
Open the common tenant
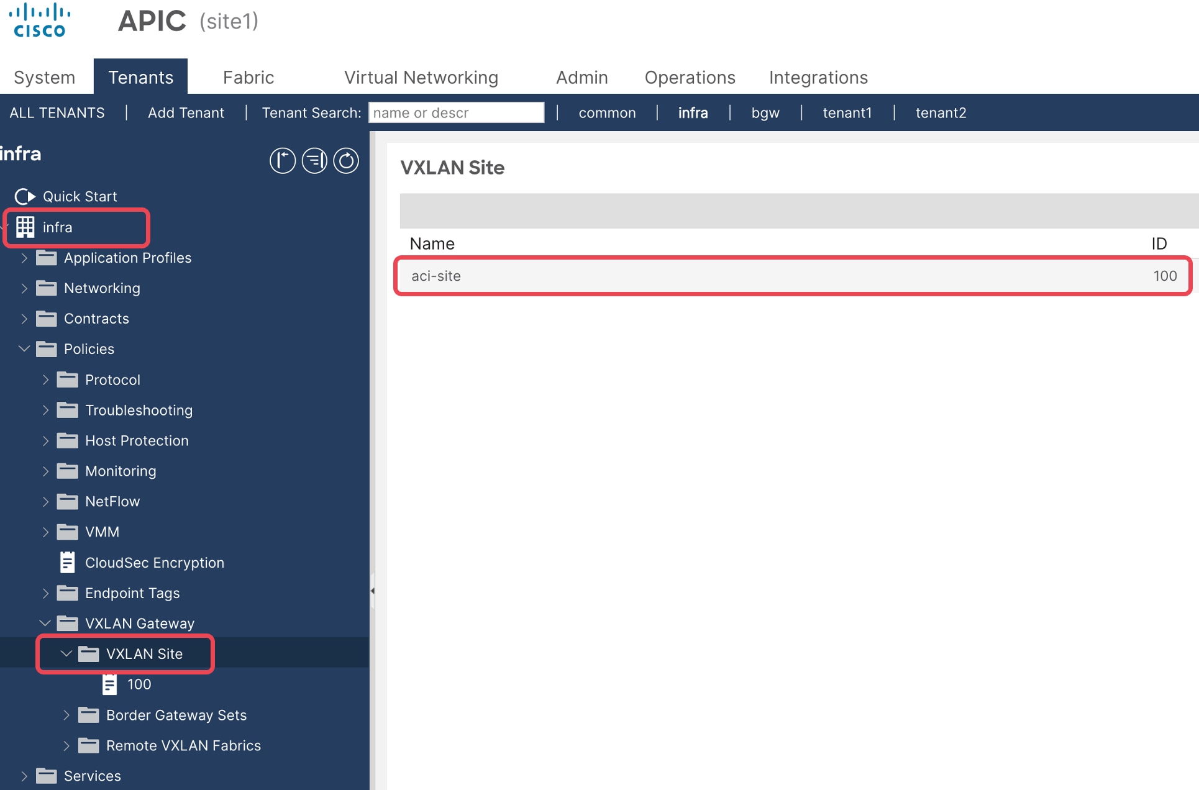click(607, 112)
